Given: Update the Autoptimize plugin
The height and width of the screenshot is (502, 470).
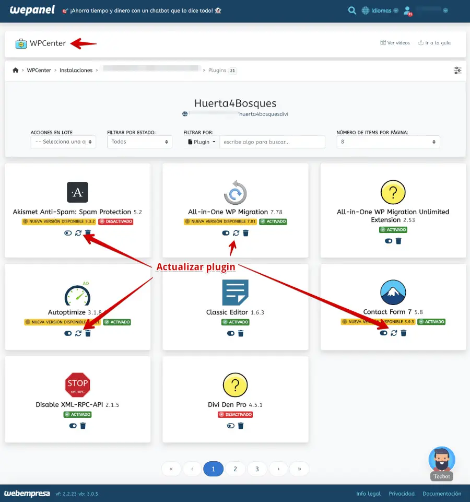Looking at the screenshot, I should [78, 333].
